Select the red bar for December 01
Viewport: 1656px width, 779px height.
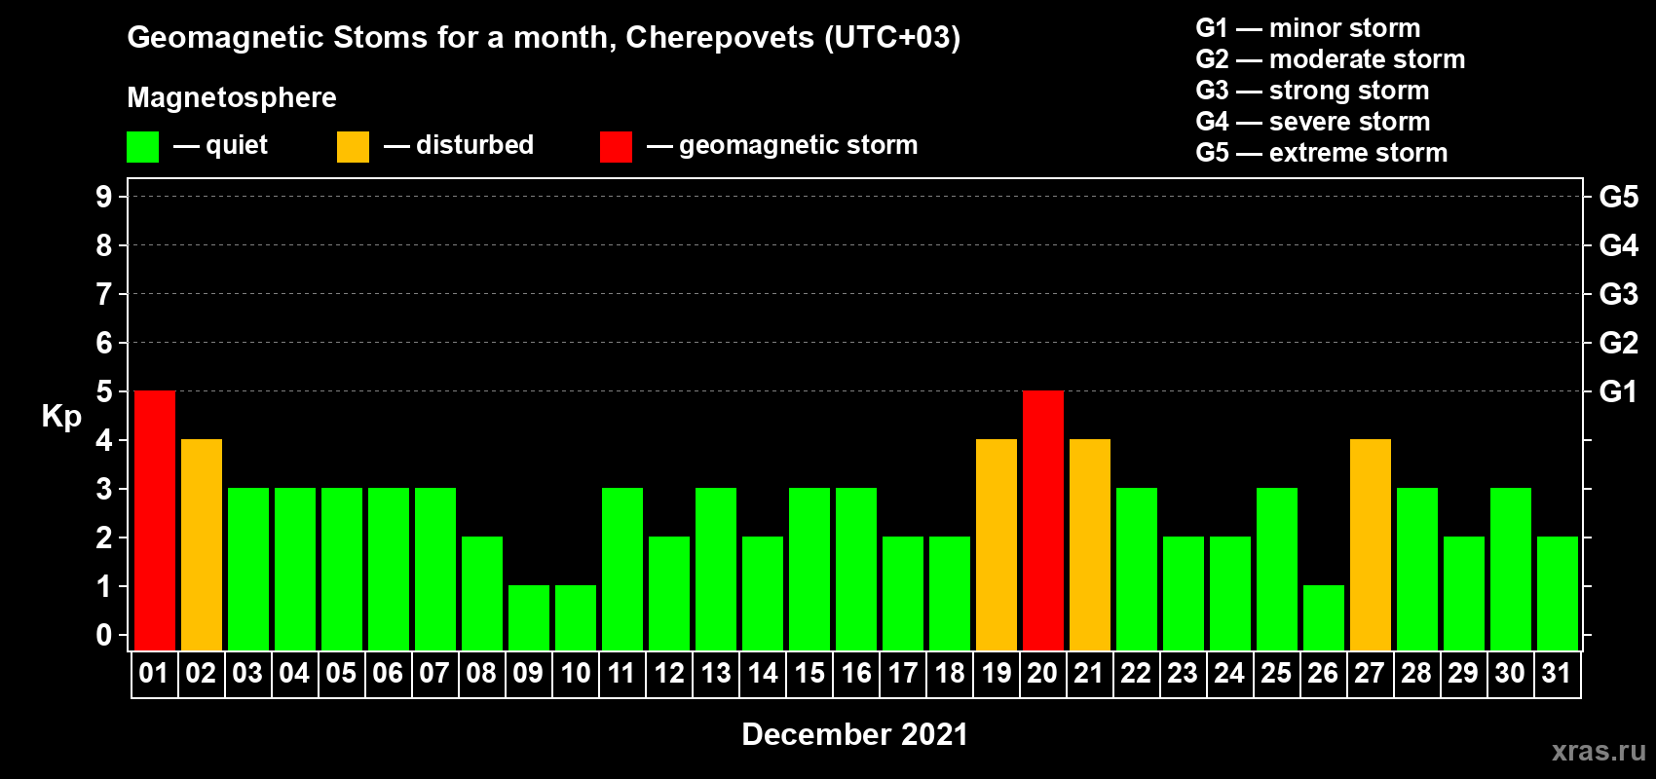155,521
